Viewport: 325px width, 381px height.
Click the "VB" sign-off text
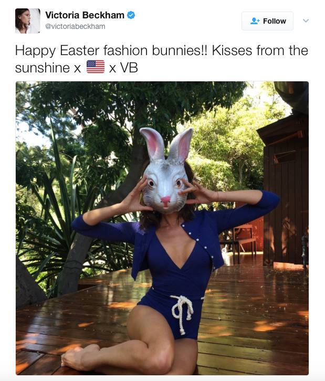[129, 68]
